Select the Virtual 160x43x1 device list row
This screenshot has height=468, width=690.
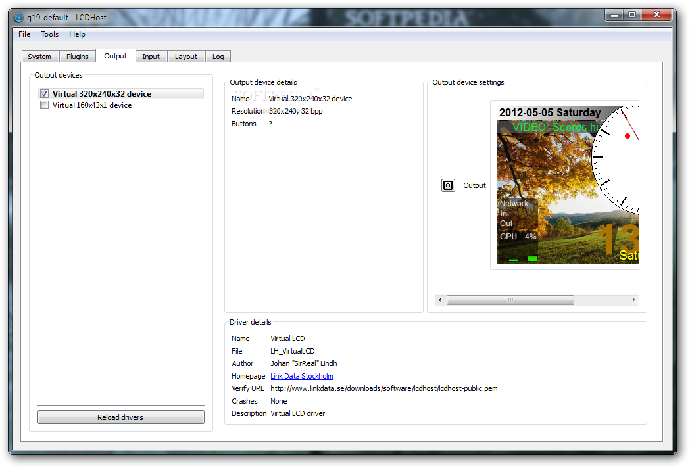121,105
